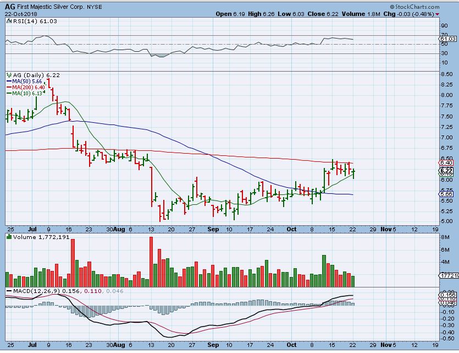
Task: Click the price bar icon beside AG (Daily)
Action: [8, 75]
